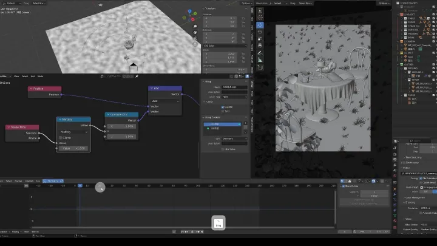Toggle Show Cursor checkbox

tap(344, 186)
